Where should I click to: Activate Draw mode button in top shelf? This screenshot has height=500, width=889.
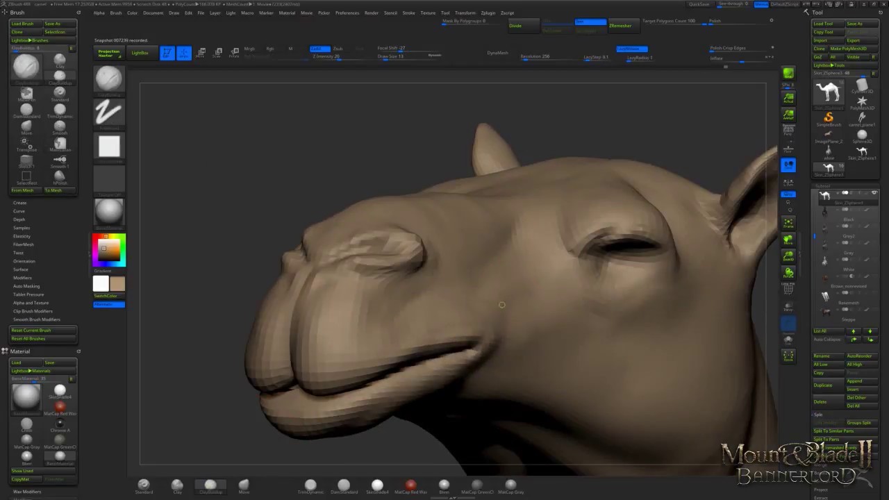[x=184, y=53]
